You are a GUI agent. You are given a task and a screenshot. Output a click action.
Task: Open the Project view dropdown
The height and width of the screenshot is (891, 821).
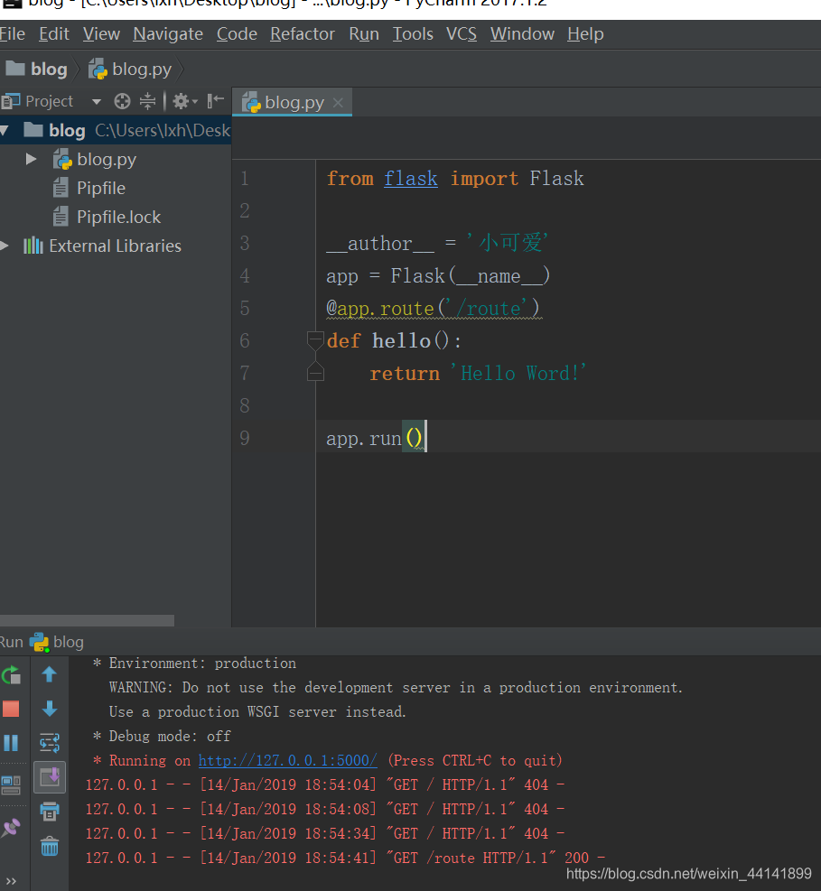tap(97, 102)
